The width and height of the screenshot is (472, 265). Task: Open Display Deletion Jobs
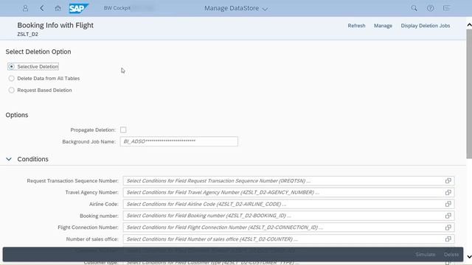click(426, 26)
